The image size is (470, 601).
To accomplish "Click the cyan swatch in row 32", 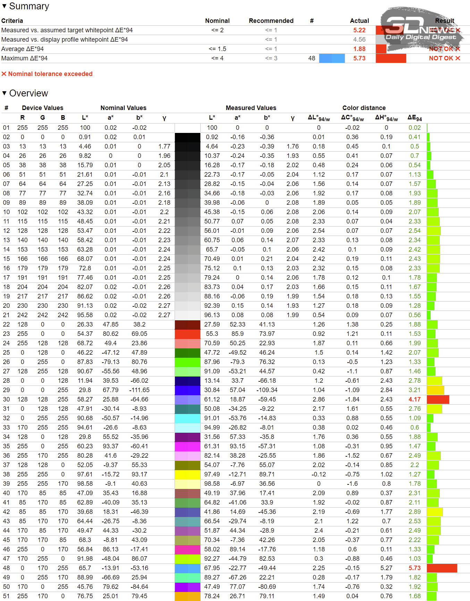I will [187, 418].
